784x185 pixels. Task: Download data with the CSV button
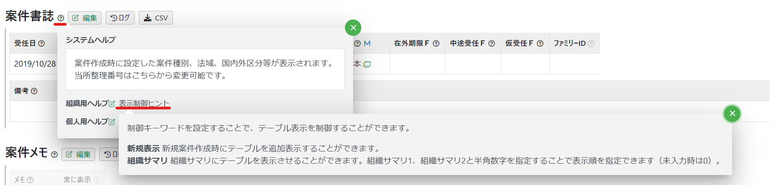tap(156, 18)
